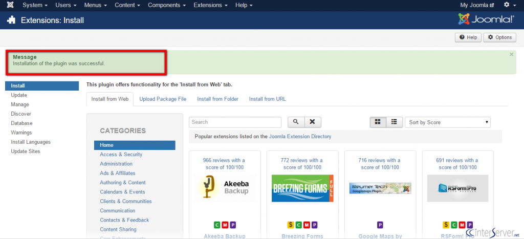
Task: Click purple P badge on Akeeba Backup
Action: click(x=233, y=225)
